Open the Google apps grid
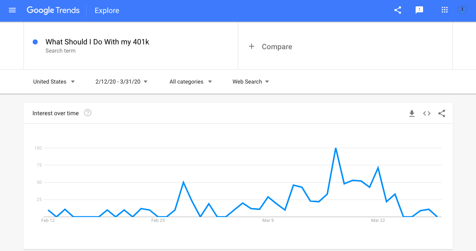The image size is (476, 251). 444,10
